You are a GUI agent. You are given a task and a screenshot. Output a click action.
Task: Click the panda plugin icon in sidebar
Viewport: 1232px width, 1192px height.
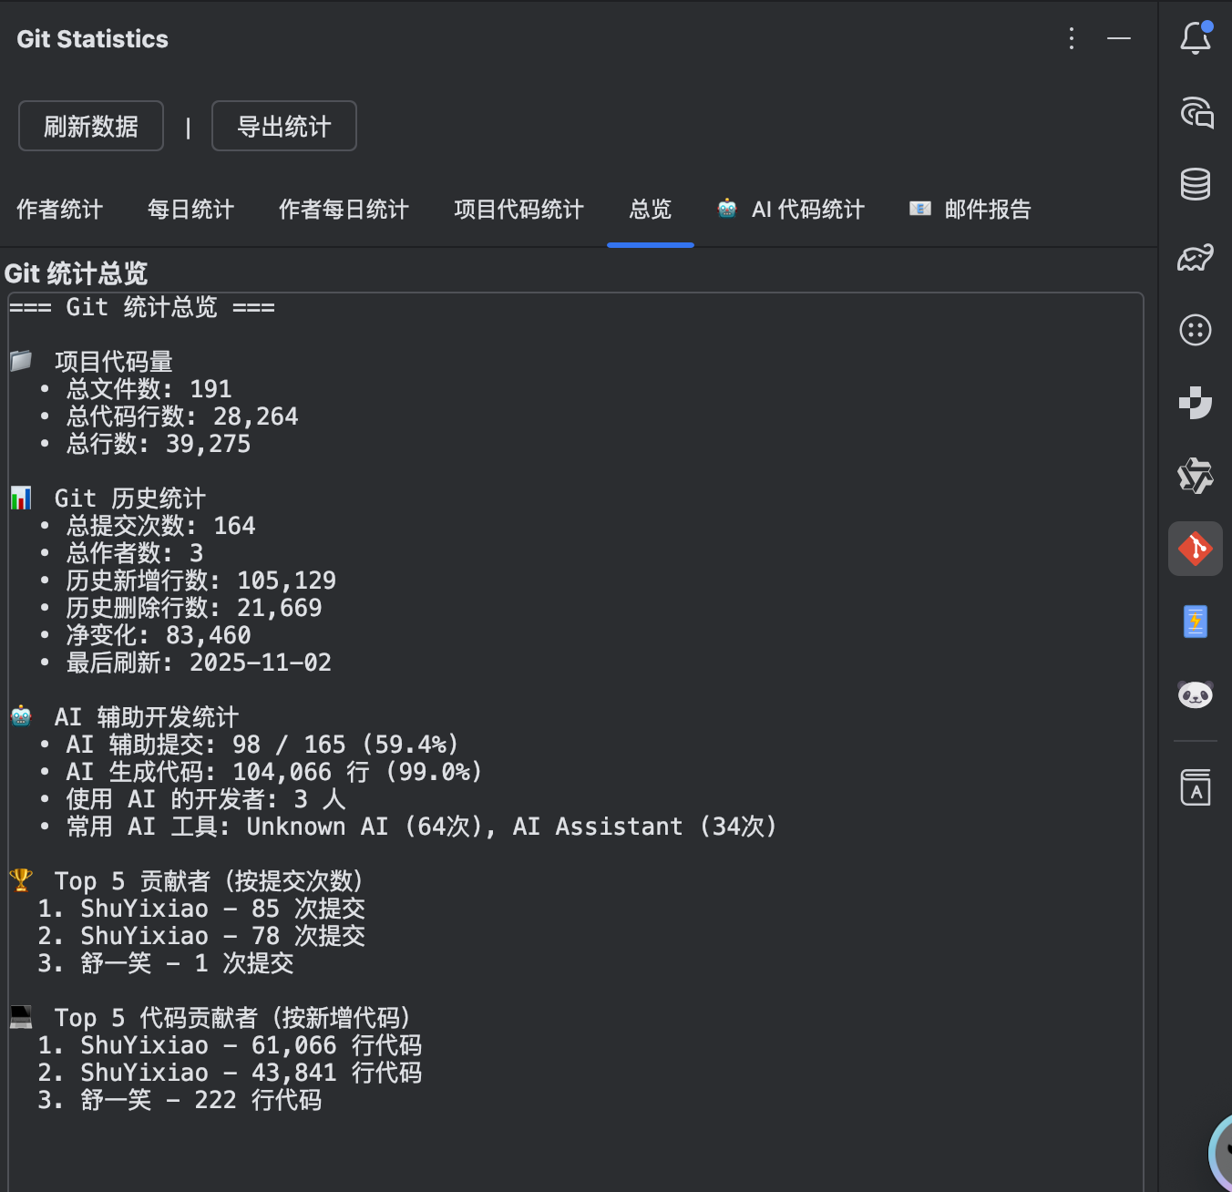coord(1195,694)
